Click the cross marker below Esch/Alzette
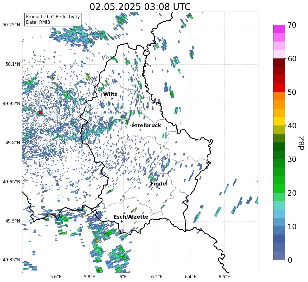The width and height of the screenshot is (308, 282). click(121, 221)
